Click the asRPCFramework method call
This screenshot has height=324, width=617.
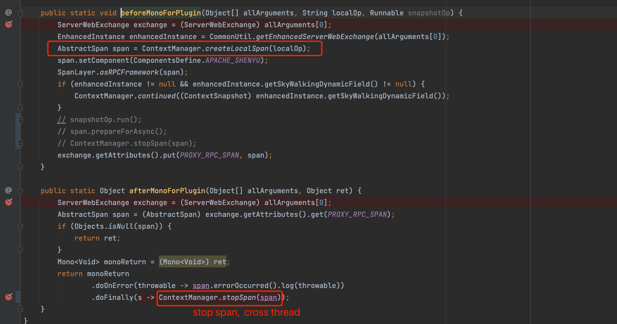[x=129, y=72]
